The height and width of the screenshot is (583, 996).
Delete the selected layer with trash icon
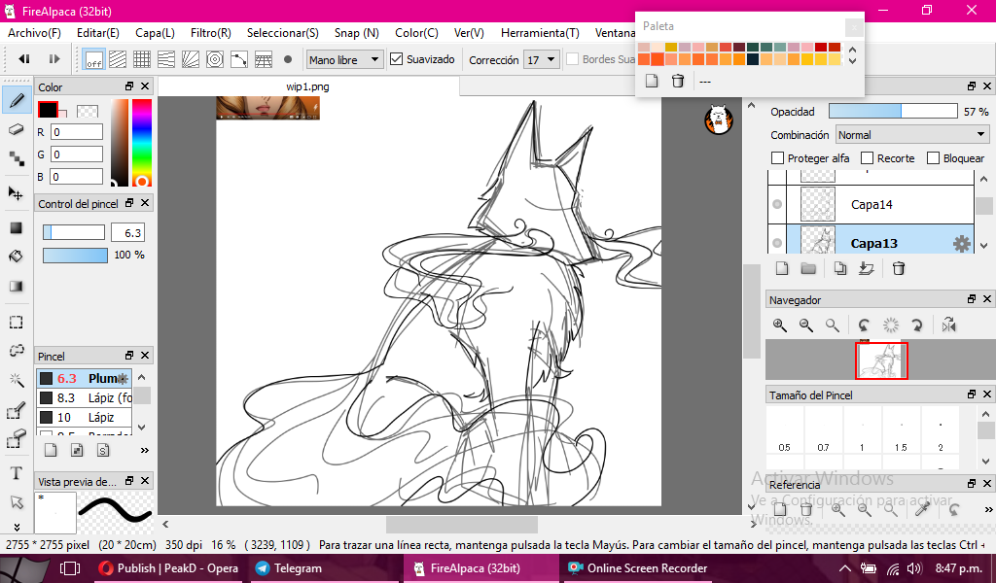pos(898,268)
